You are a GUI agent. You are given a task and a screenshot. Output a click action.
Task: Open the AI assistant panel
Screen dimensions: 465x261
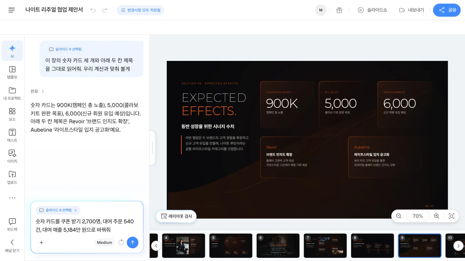(x=12, y=51)
